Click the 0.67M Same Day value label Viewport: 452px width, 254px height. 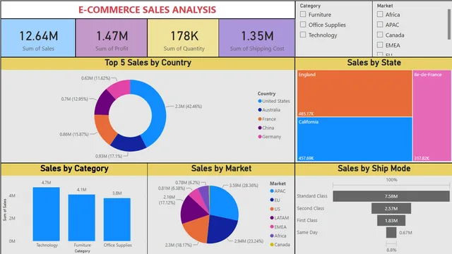tap(405, 232)
